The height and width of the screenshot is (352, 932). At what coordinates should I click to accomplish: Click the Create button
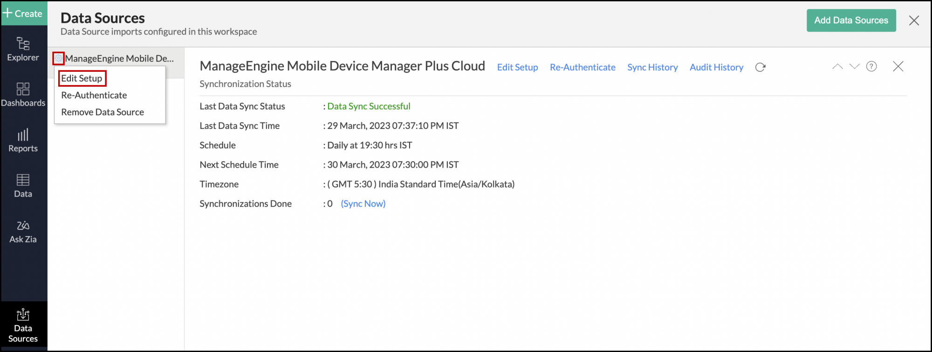tap(23, 14)
